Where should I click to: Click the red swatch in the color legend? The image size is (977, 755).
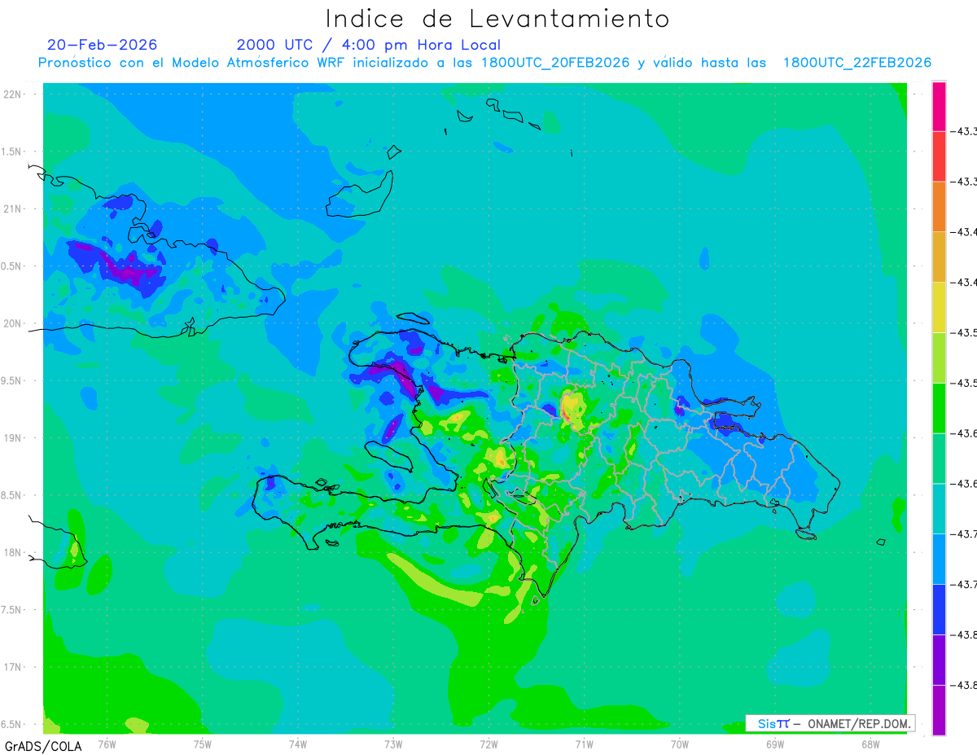click(x=939, y=156)
